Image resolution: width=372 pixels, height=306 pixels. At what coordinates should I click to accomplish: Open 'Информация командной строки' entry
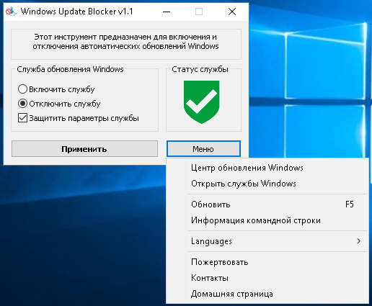click(x=267, y=220)
